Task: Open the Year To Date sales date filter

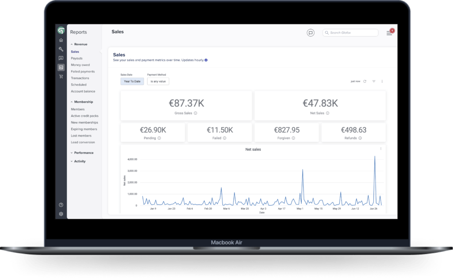Action: [132, 81]
